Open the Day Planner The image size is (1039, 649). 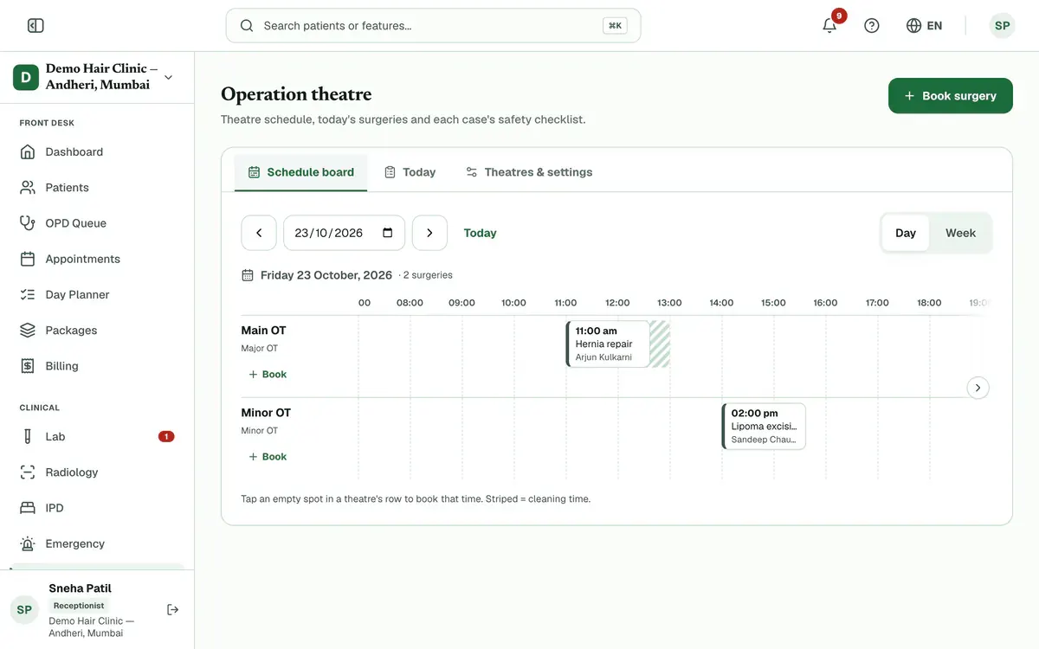point(97,295)
